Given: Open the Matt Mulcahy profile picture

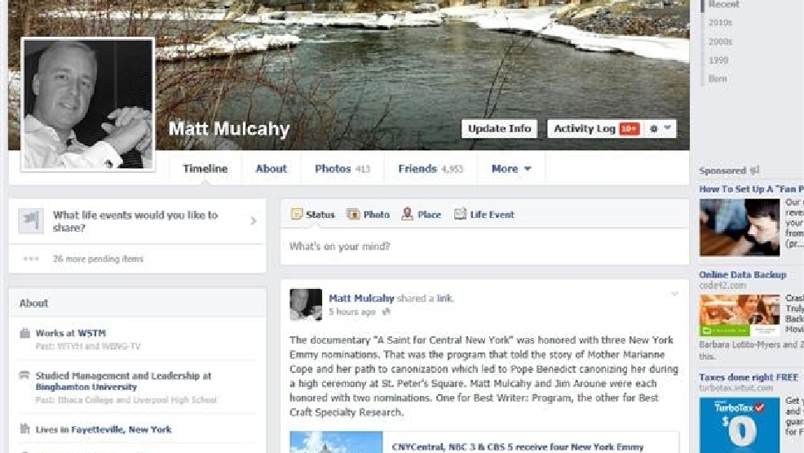Looking at the screenshot, I should point(88,104).
